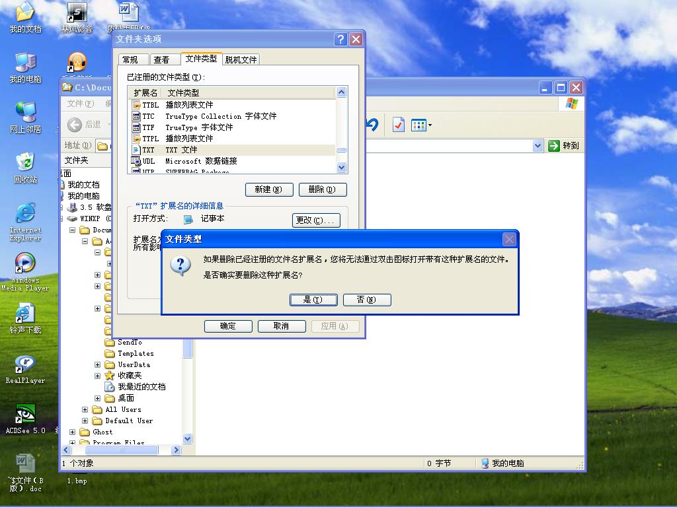This screenshot has width=677, height=507.
Task: Select 我的文档 in folder tree
Action: [81, 185]
